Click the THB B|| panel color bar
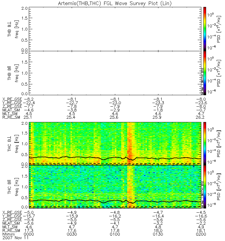The image size is (225, 241). [x=205, y=73]
